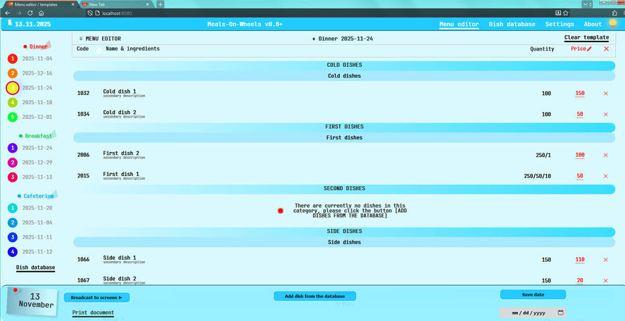Click the sort toggle next to Code
Image resolution: width=625 pixels, height=321 pixels.
pyautogui.click(x=99, y=49)
